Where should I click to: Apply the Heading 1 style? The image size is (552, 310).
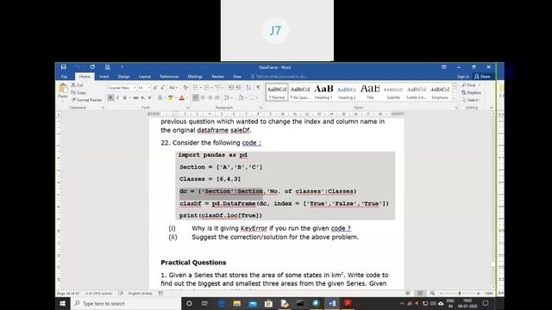pos(323,92)
